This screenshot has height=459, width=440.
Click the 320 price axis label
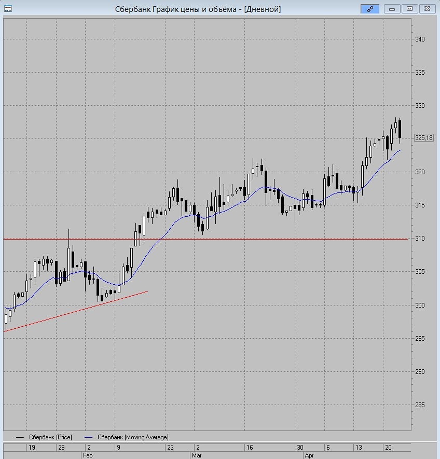click(x=420, y=172)
